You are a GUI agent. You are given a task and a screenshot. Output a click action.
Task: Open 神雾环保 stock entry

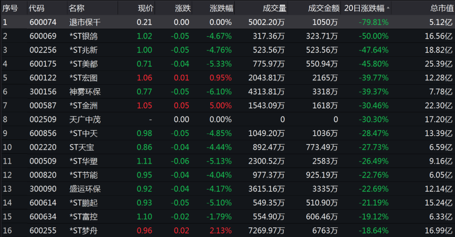point(227,92)
